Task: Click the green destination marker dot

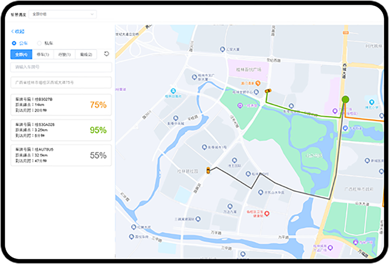Action: (345, 100)
